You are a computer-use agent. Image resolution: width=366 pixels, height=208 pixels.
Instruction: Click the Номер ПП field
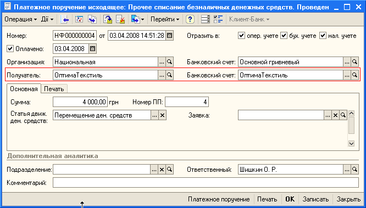click(187, 102)
